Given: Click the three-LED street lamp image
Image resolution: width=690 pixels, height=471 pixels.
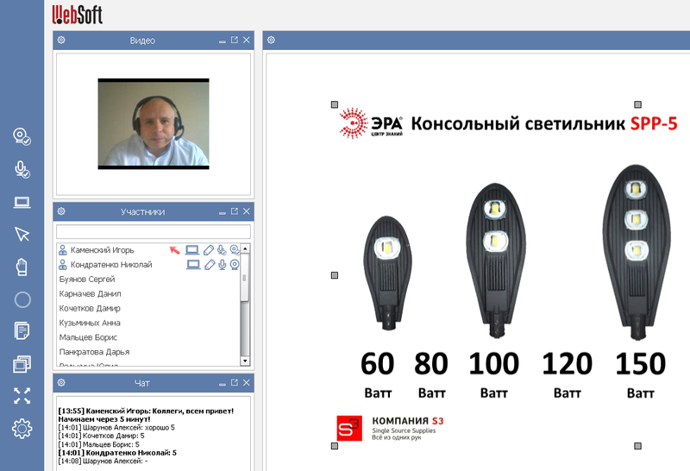Looking at the screenshot, I should (637, 252).
